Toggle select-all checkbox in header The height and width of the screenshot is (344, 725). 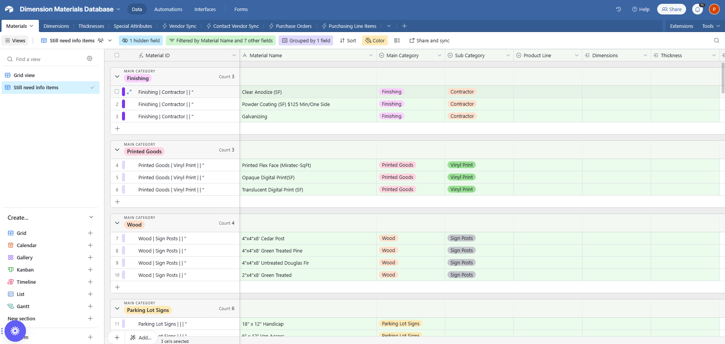[x=117, y=55]
